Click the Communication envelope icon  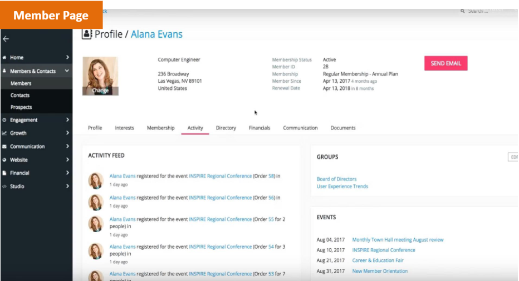[x=4, y=146]
